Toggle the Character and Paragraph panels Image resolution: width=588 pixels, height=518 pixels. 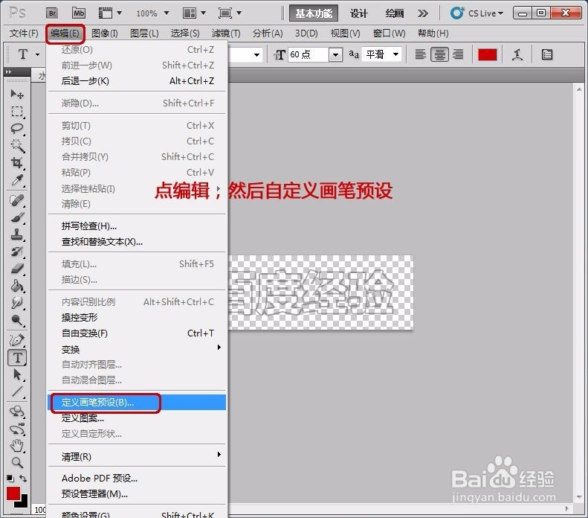click(x=547, y=55)
